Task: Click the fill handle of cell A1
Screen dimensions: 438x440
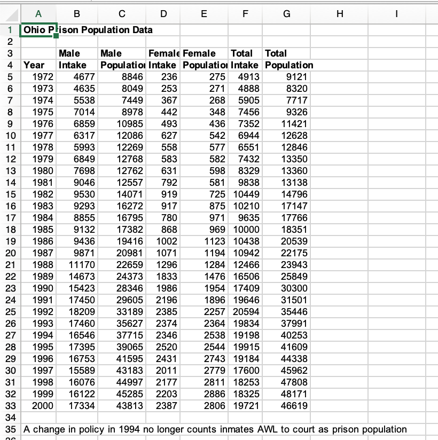Action: pos(56,36)
